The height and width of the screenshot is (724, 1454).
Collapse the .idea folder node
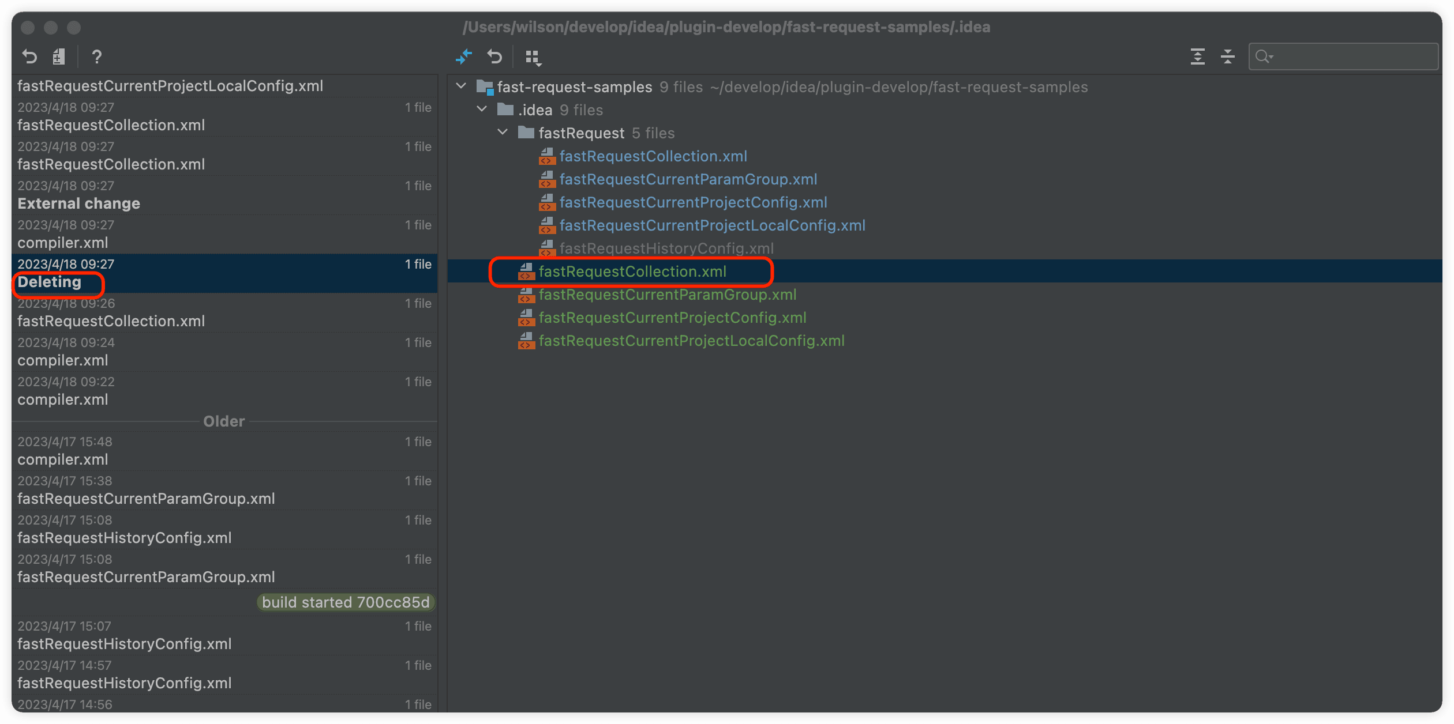click(x=482, y=110)
